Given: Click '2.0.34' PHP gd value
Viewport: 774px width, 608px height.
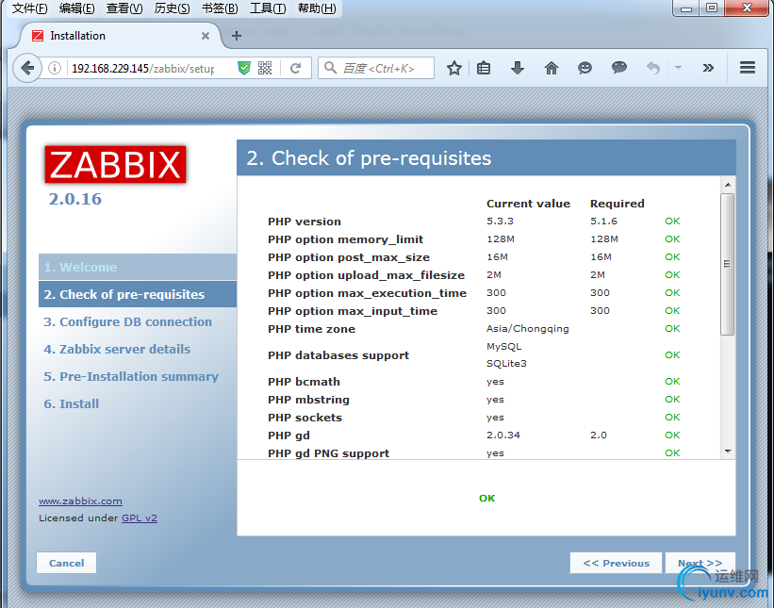Looking at the screenshot, I should click(503, 435).
